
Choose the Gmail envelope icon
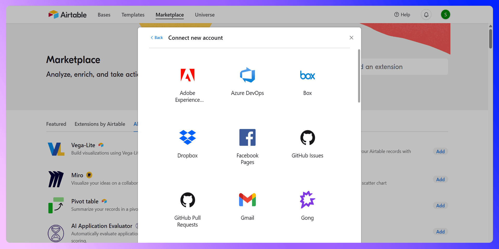pos(247,200)
